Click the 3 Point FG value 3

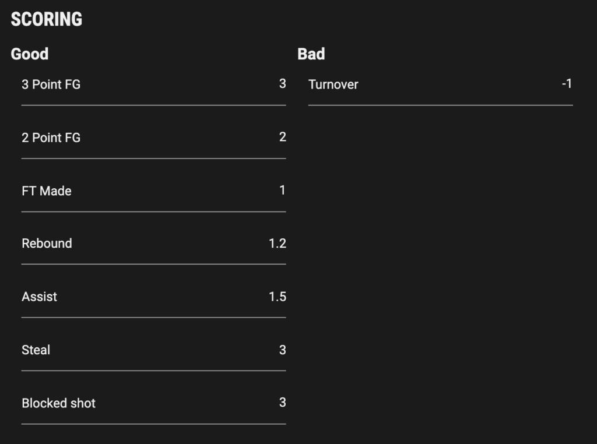point(283,84)
